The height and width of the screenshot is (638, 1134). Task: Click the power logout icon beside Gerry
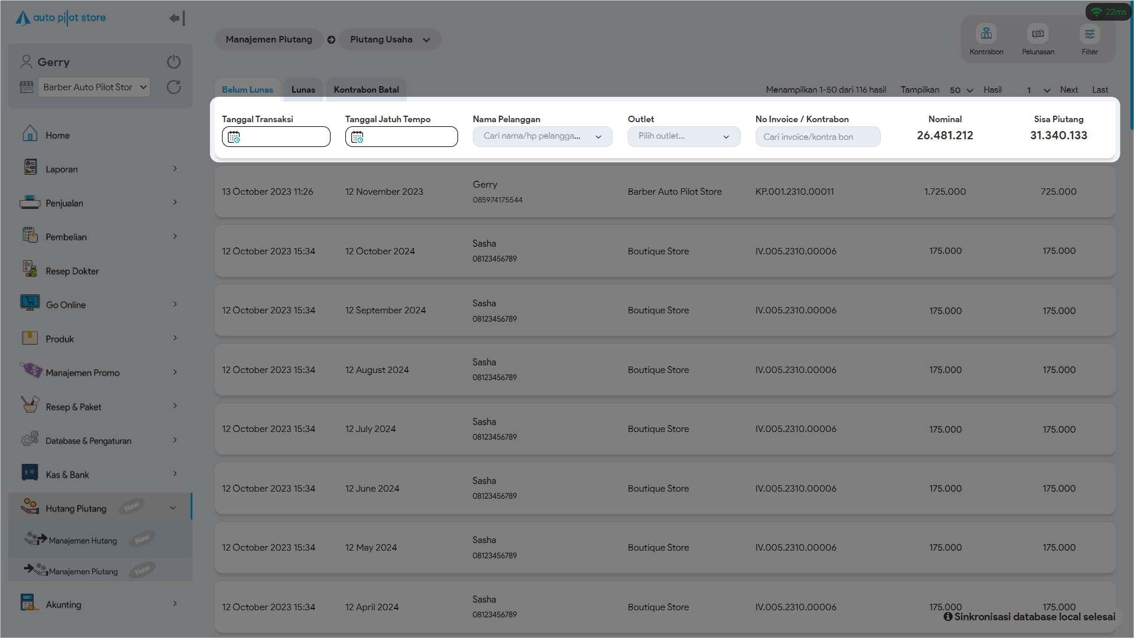[x=174, y=61]
